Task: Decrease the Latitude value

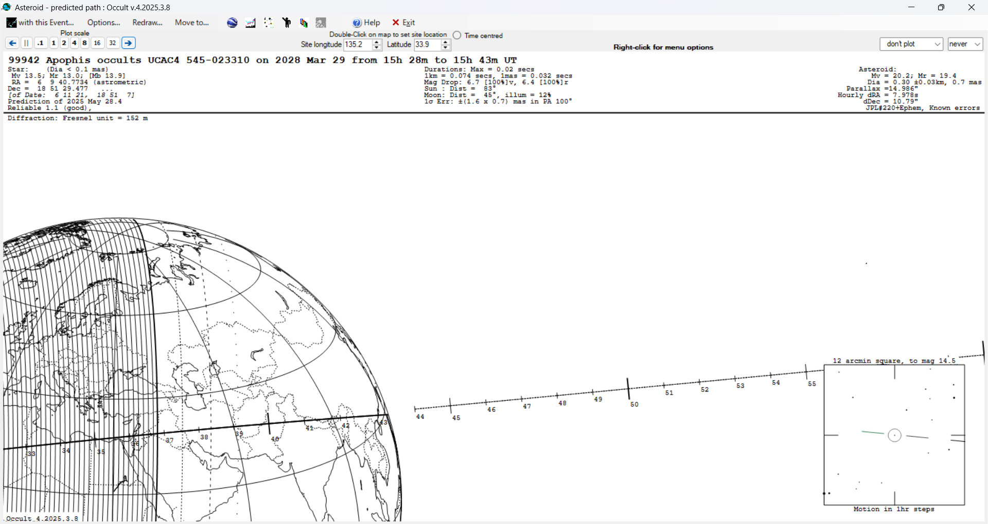Action: coord(446,48)
